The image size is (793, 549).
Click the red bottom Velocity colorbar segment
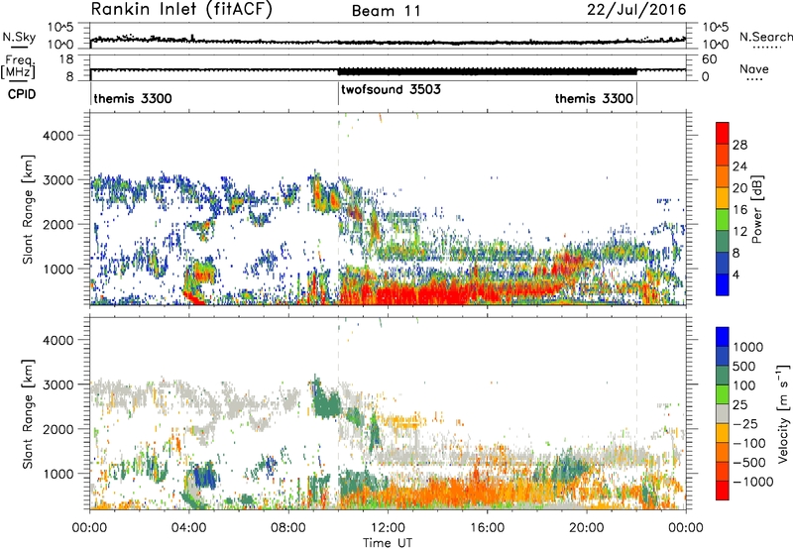pos(723,491)
